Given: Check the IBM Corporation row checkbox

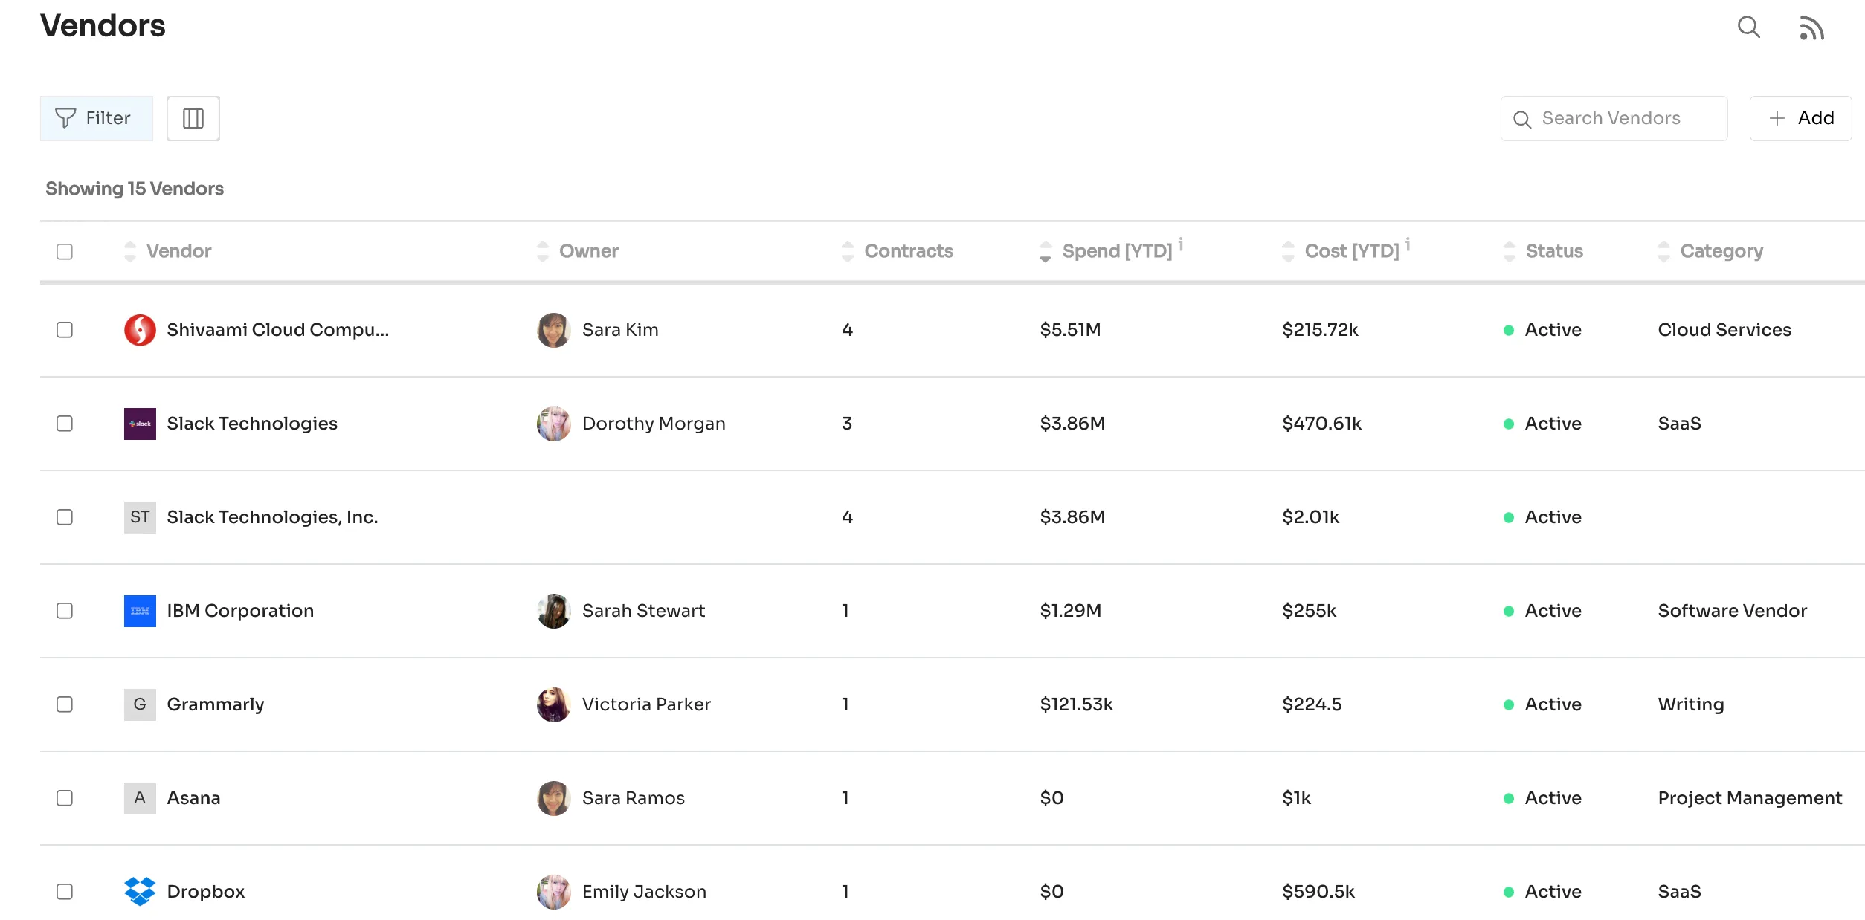Looking at the screenshot, I should (x=65, y=611).
